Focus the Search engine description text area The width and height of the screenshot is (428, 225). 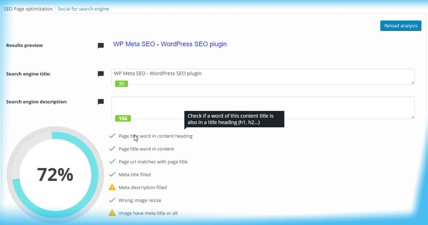point(263,108)
